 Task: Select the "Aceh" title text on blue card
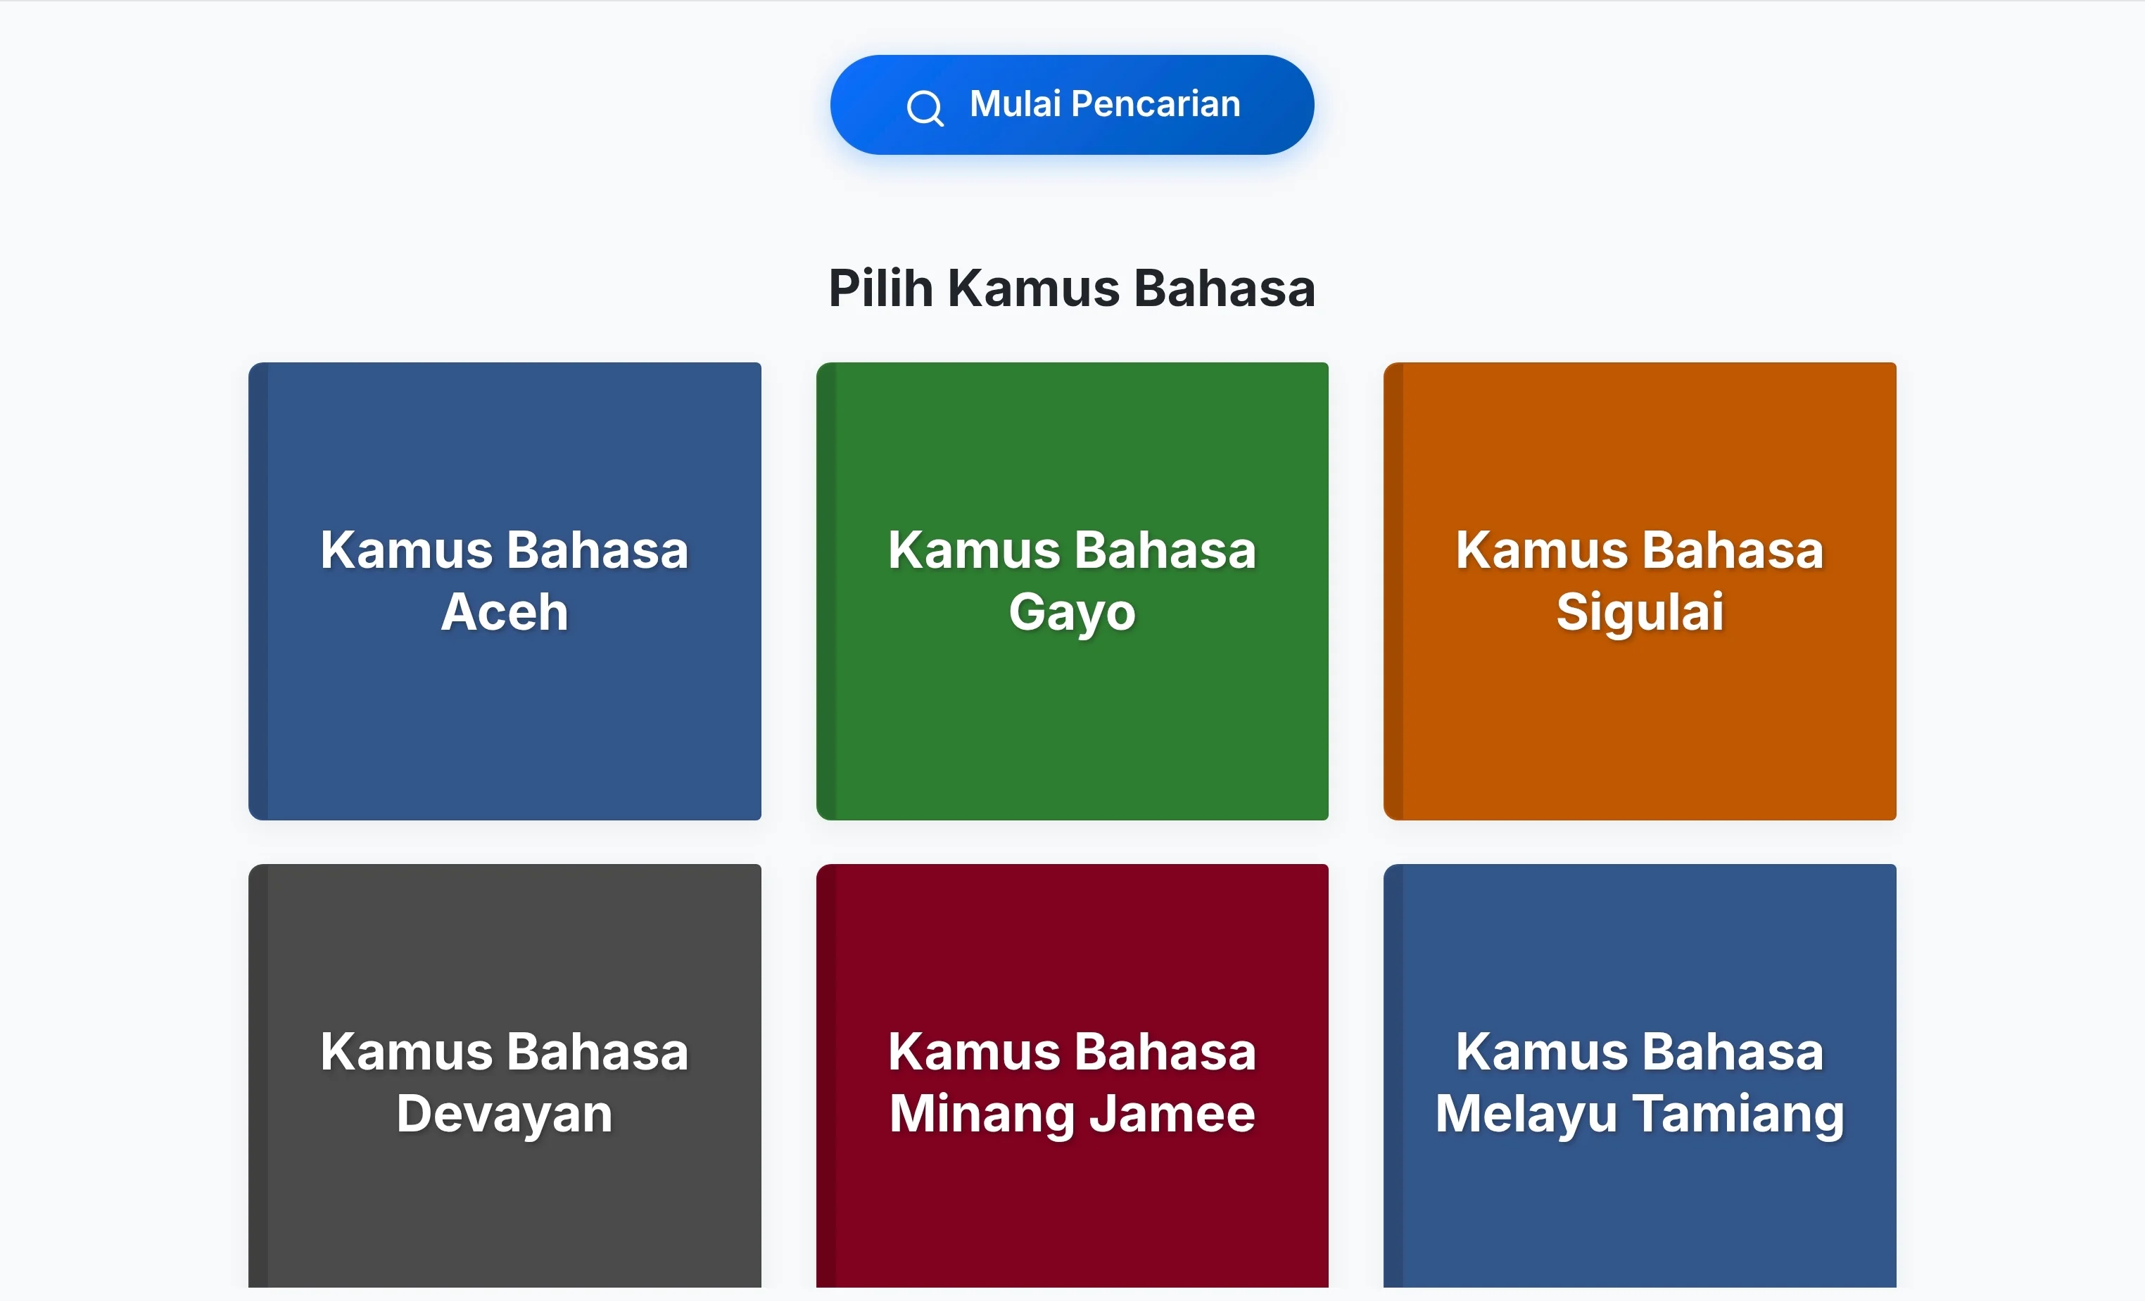[504, 611]
